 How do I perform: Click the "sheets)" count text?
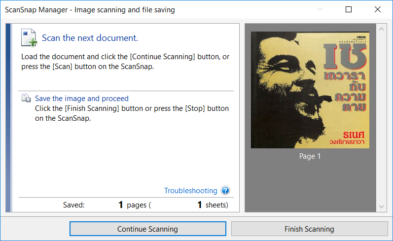point(217,205)
